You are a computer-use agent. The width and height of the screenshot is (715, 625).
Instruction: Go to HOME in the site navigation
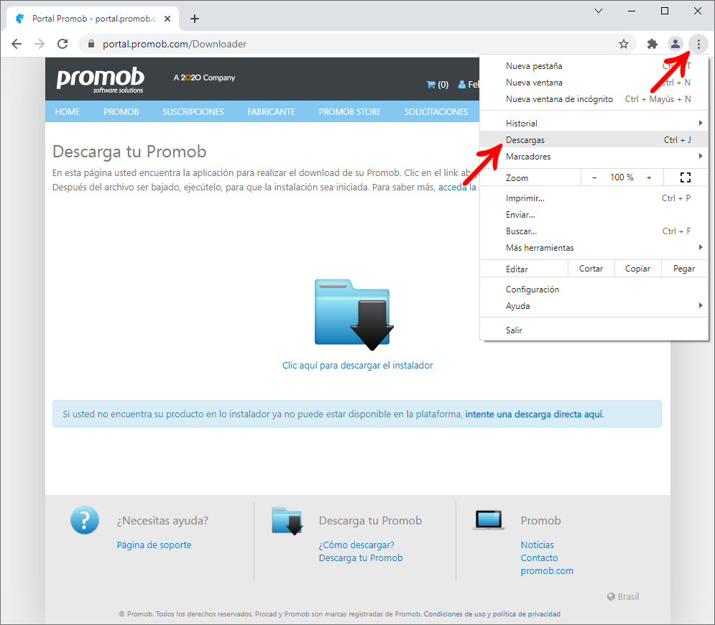coord(68,111)
